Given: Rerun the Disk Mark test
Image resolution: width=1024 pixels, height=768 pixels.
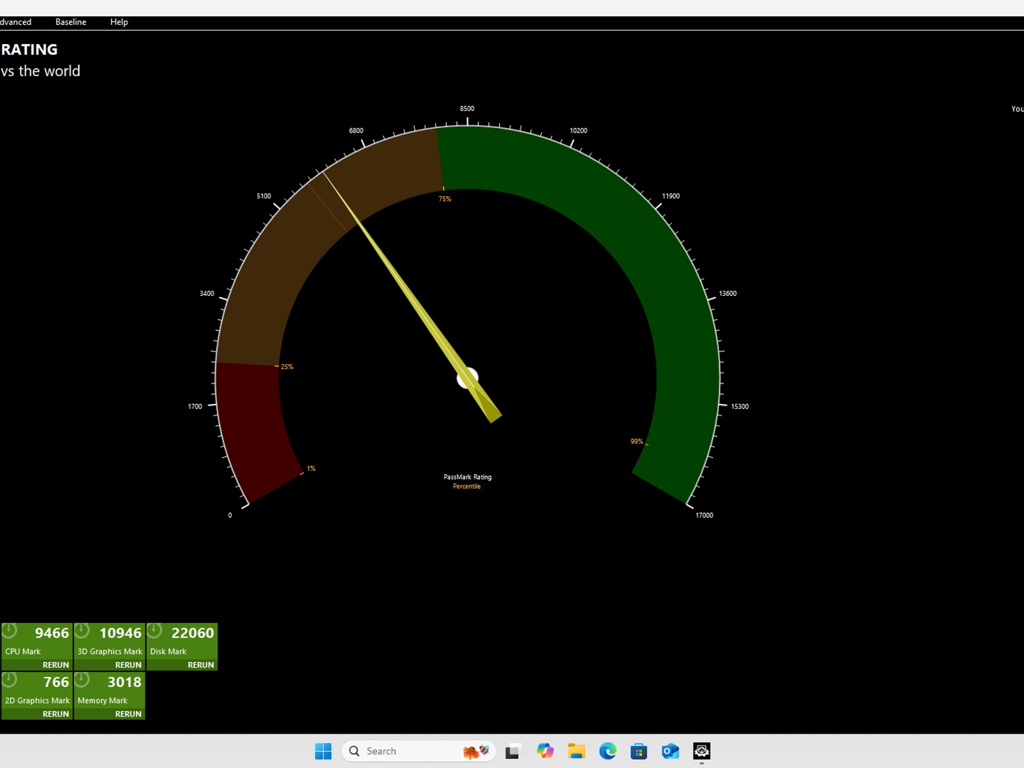Looking at the screenshot, I should [200, 665].
